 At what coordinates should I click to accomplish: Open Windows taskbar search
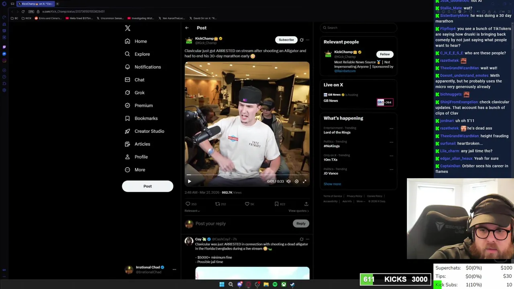(230, 284)
